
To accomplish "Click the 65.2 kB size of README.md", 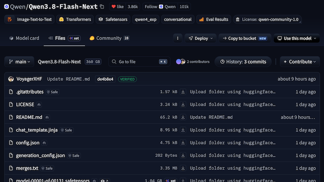I will [168, 117].
